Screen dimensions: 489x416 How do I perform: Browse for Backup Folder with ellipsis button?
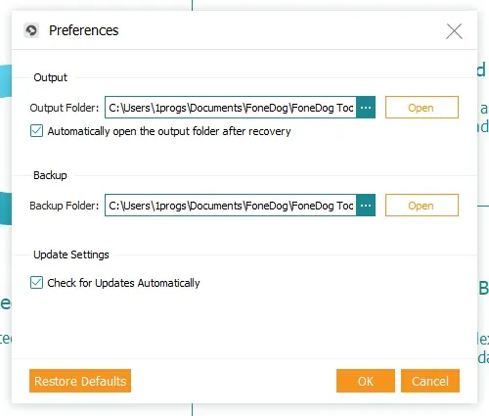(366, 206)
